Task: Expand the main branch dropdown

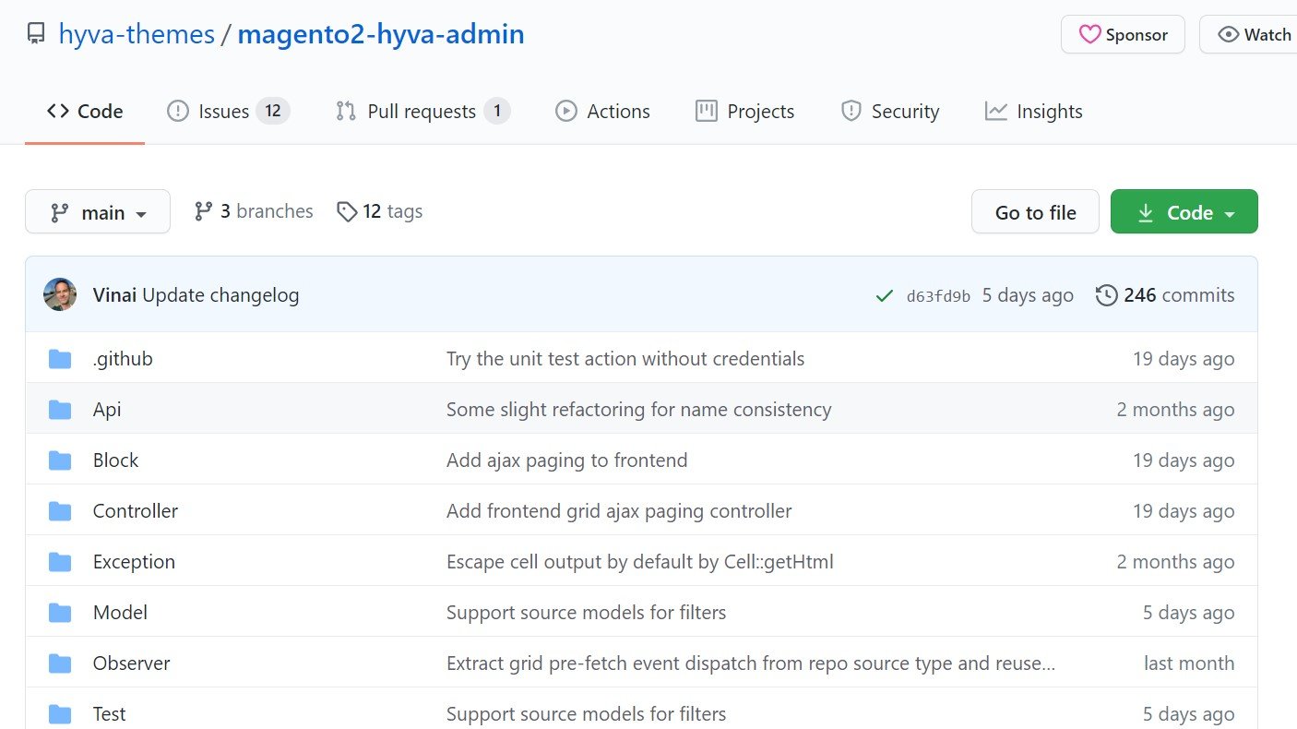Action: [x=98, y=212]
